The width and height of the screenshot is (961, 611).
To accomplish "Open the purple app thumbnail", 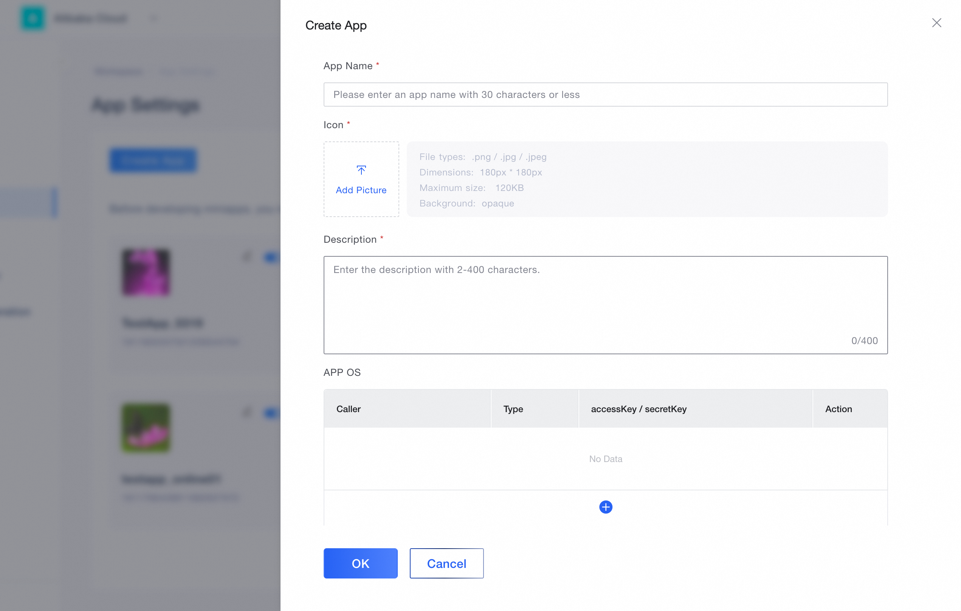I will (x=146, y=273).
